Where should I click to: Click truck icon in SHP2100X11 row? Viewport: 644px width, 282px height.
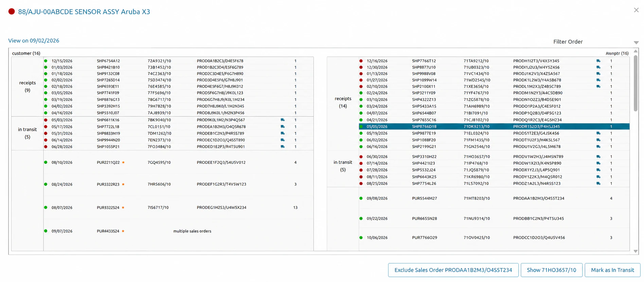[598, 87]
